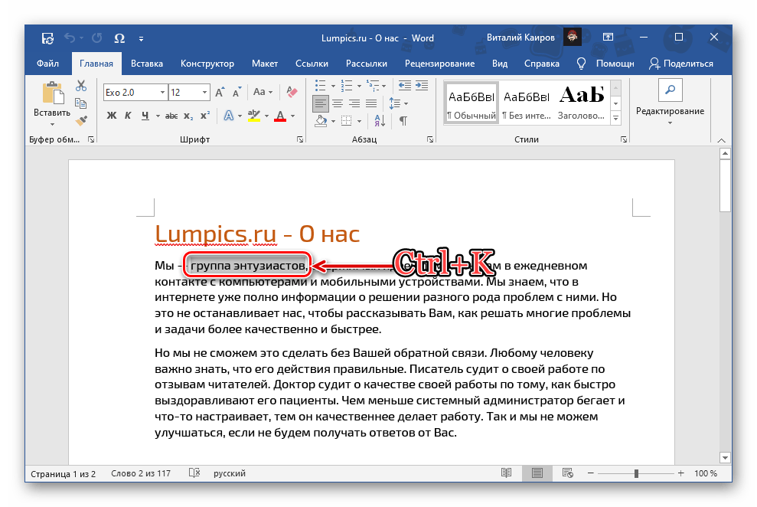Image resolution: width=757 pixels, height=507 pixels.
Task: Clear all formatting with the eraser icon
Action: tap(292, 92)
